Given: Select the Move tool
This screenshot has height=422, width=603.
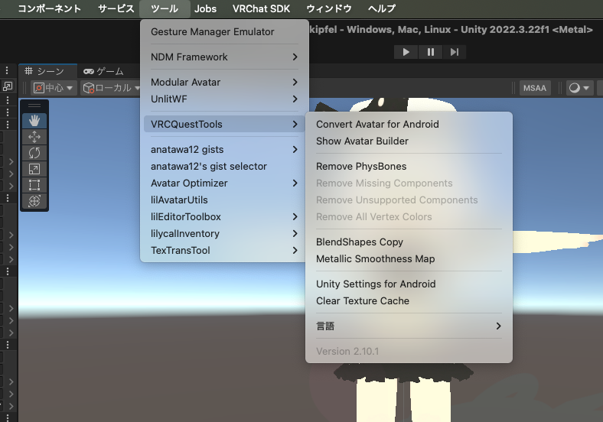Looking at the screenshot, I should tap(34, 137).
